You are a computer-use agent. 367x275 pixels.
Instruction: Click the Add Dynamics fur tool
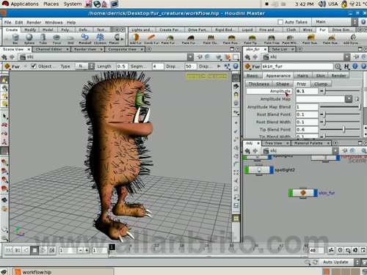[352, 39]
